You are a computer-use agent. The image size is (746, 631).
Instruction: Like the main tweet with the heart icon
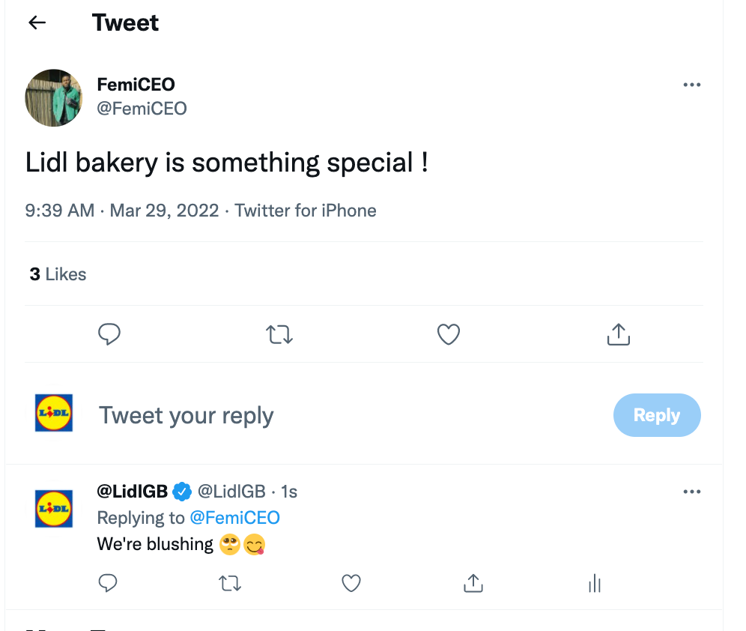pyautogui.click(x=449, y=334)
